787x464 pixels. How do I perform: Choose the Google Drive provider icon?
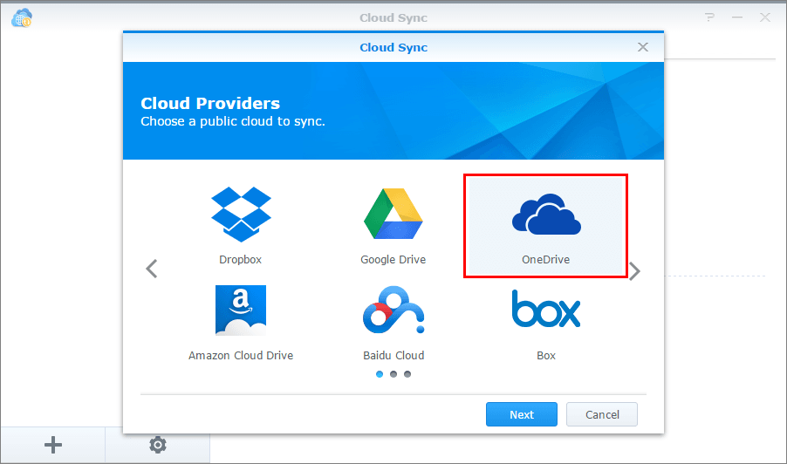pyautogui.click(x=393, y=214)
